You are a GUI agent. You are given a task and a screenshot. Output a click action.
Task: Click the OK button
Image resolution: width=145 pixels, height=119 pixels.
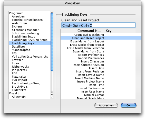point(129,105)
